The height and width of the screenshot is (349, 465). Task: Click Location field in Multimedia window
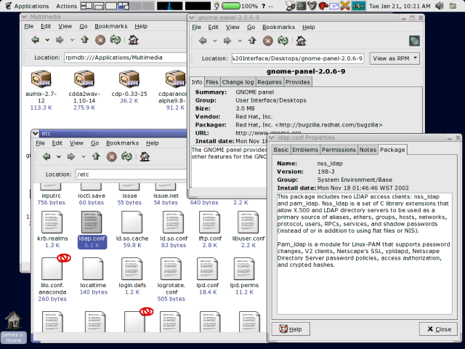point(125,57)
